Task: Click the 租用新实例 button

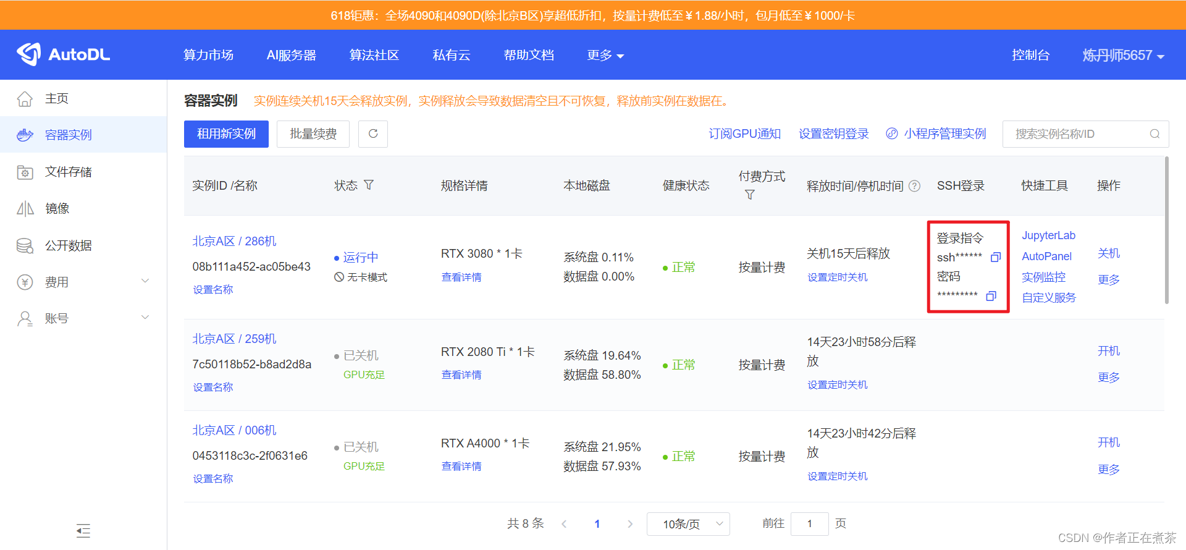Action: point(226,134)
